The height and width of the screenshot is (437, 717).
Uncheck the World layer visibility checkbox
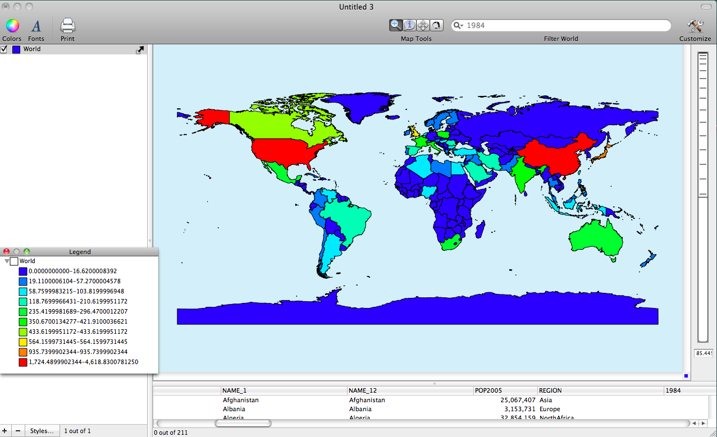coord(4,49)
